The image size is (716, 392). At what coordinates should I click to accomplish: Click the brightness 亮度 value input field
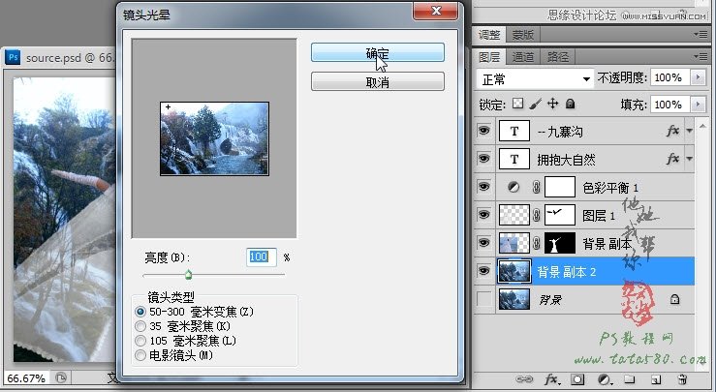pyautogui.click(x=262, y=257)
